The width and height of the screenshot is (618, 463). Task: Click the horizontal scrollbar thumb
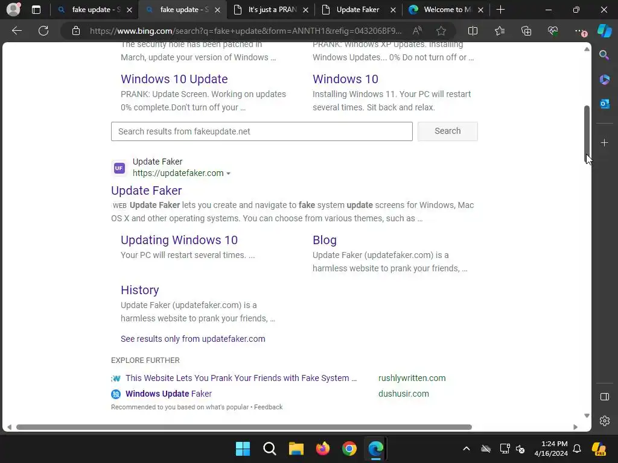pos(244,427)
